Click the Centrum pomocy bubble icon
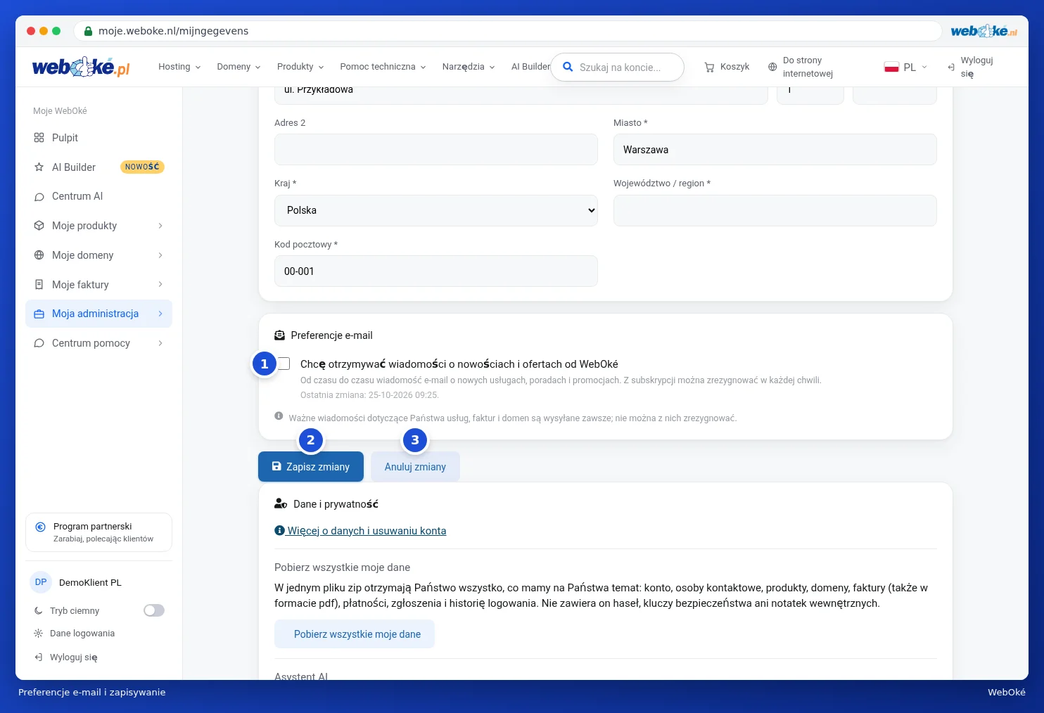The image size is (1044, 713). [39, 343]
